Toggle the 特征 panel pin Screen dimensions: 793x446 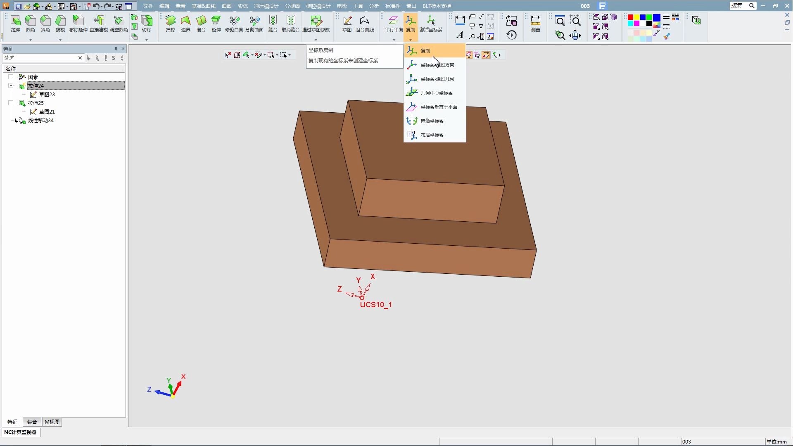tap(116, 49)
